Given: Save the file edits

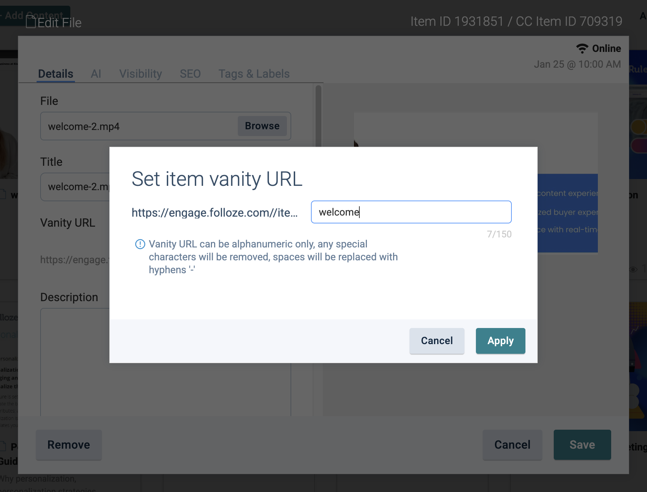Looking at the screenshot, I should pyautogui.click(x=582, y=445).
